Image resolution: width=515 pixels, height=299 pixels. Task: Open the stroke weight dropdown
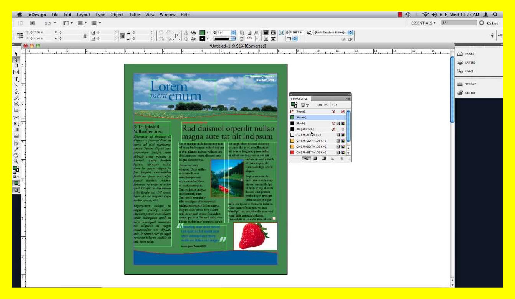(233, 33)
